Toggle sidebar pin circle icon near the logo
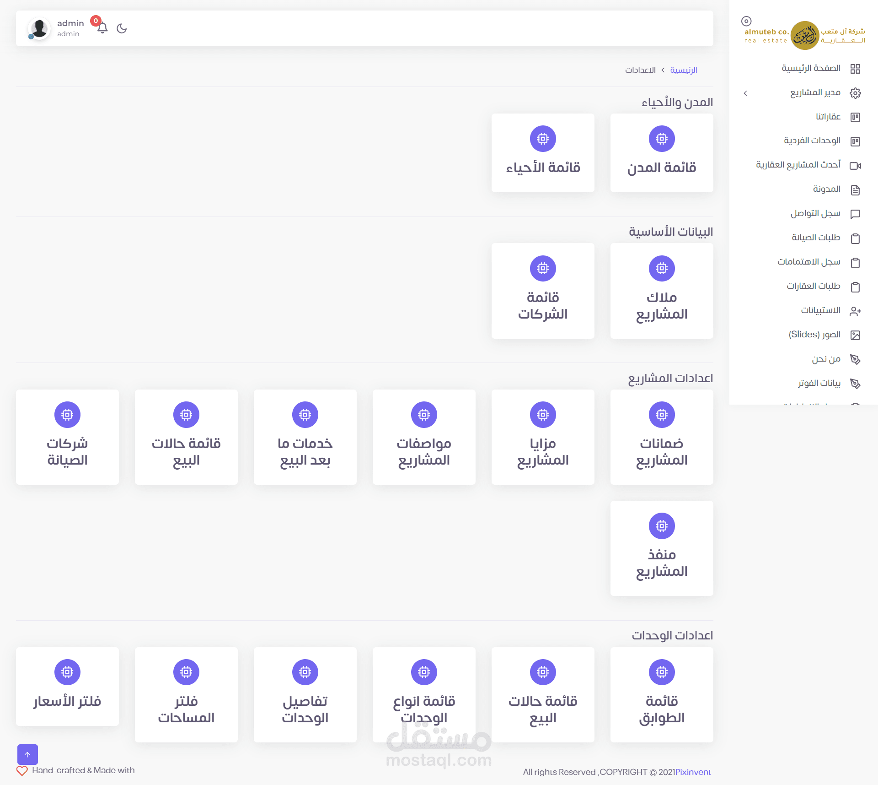The height and width of the screenshot is (785, 878). tap(746, 21)
